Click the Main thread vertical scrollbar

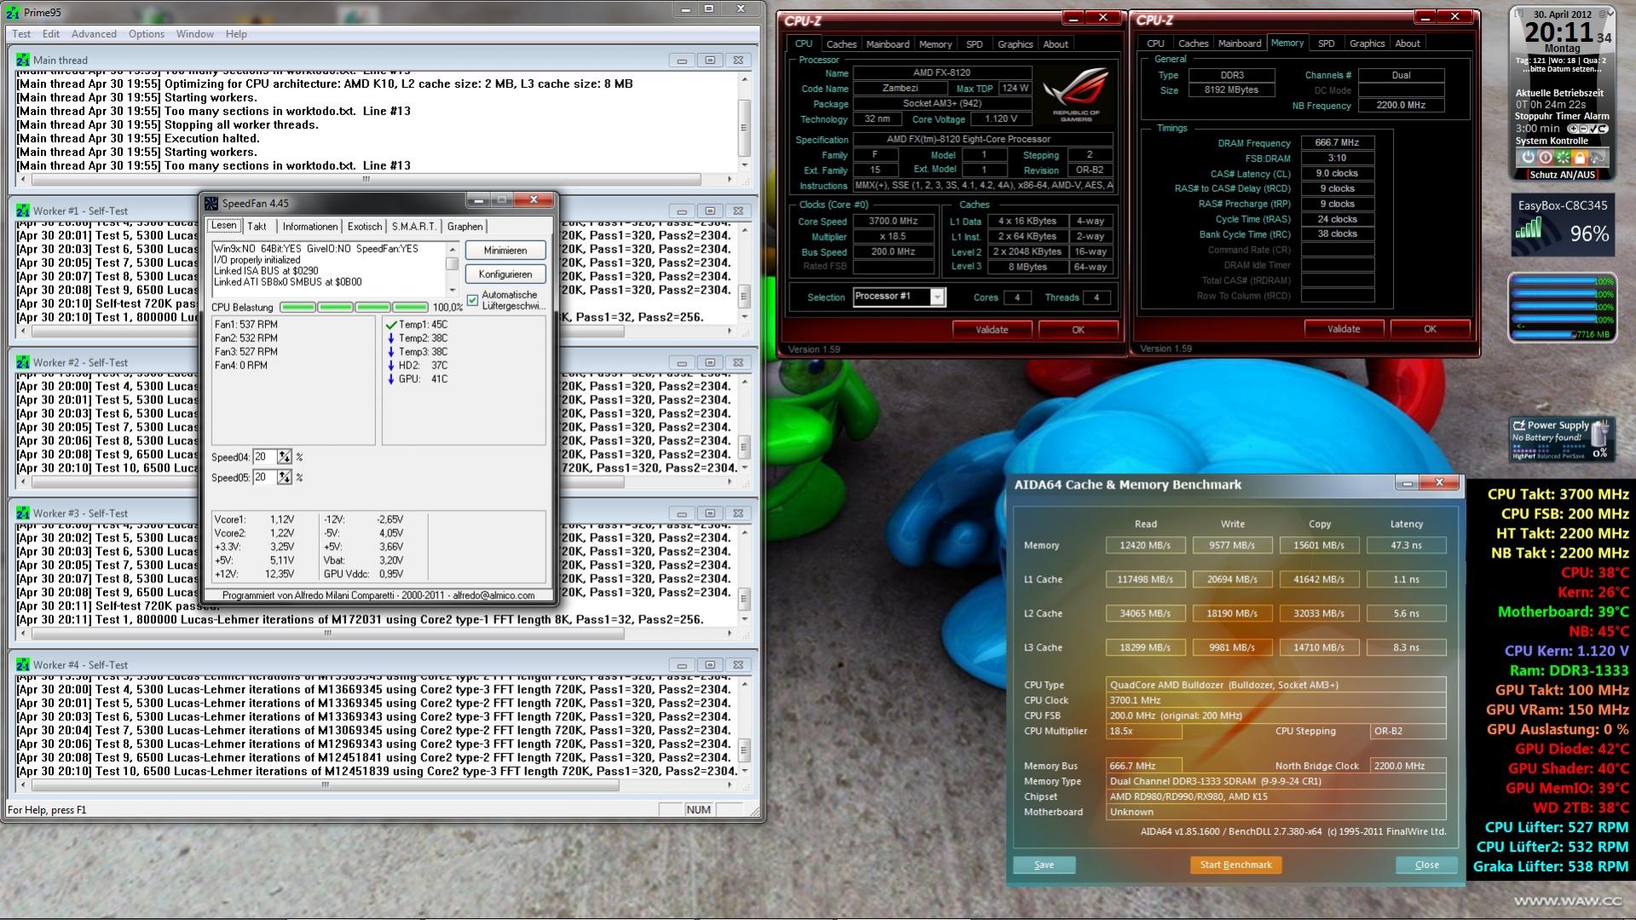744,122
